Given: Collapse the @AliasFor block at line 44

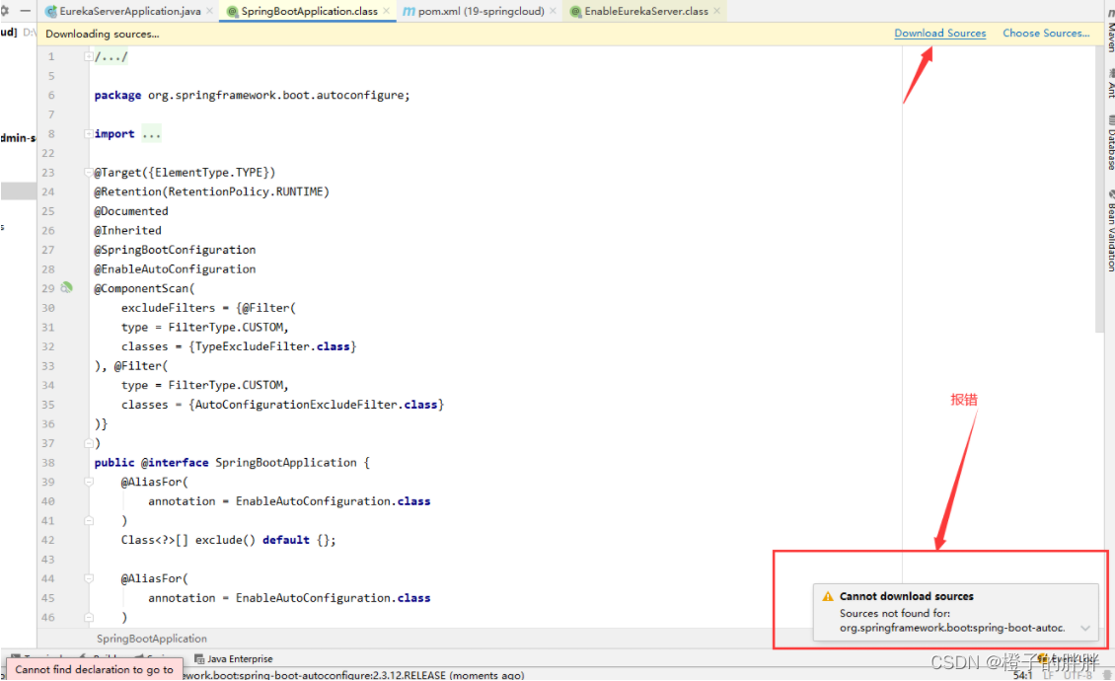Looking at the screenshot, I should pyautogui.click(x=88, y=578).
